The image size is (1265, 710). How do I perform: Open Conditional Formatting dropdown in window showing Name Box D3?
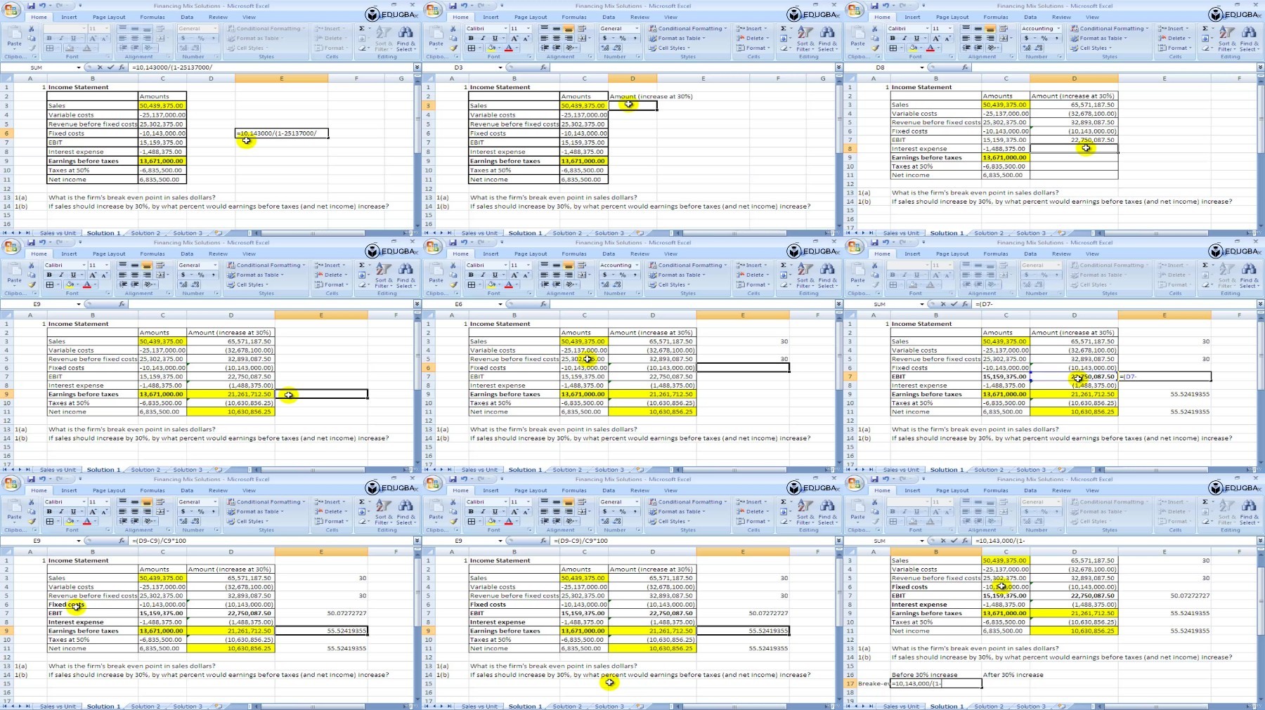[689, 29]
